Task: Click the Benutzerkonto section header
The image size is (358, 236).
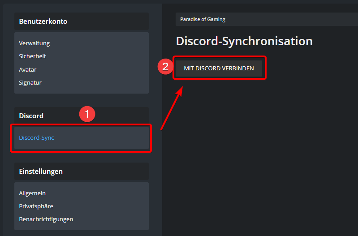Action: click(43, 21)
